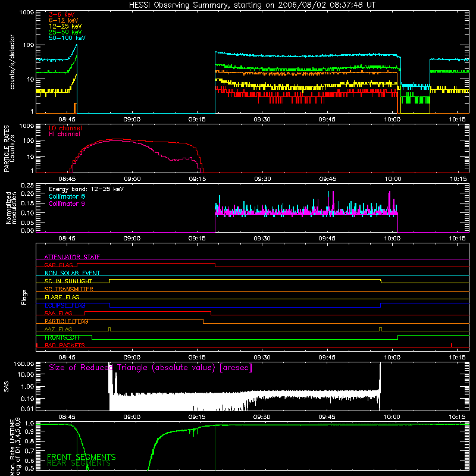Click the NON SOLAR EVENT flag label

coord(72,273)
